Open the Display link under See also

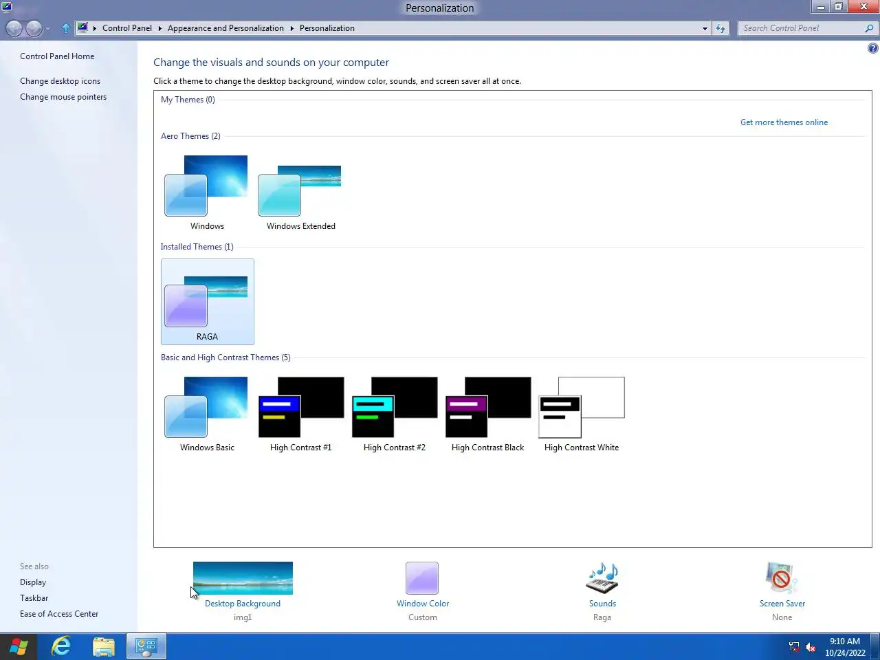33,582
